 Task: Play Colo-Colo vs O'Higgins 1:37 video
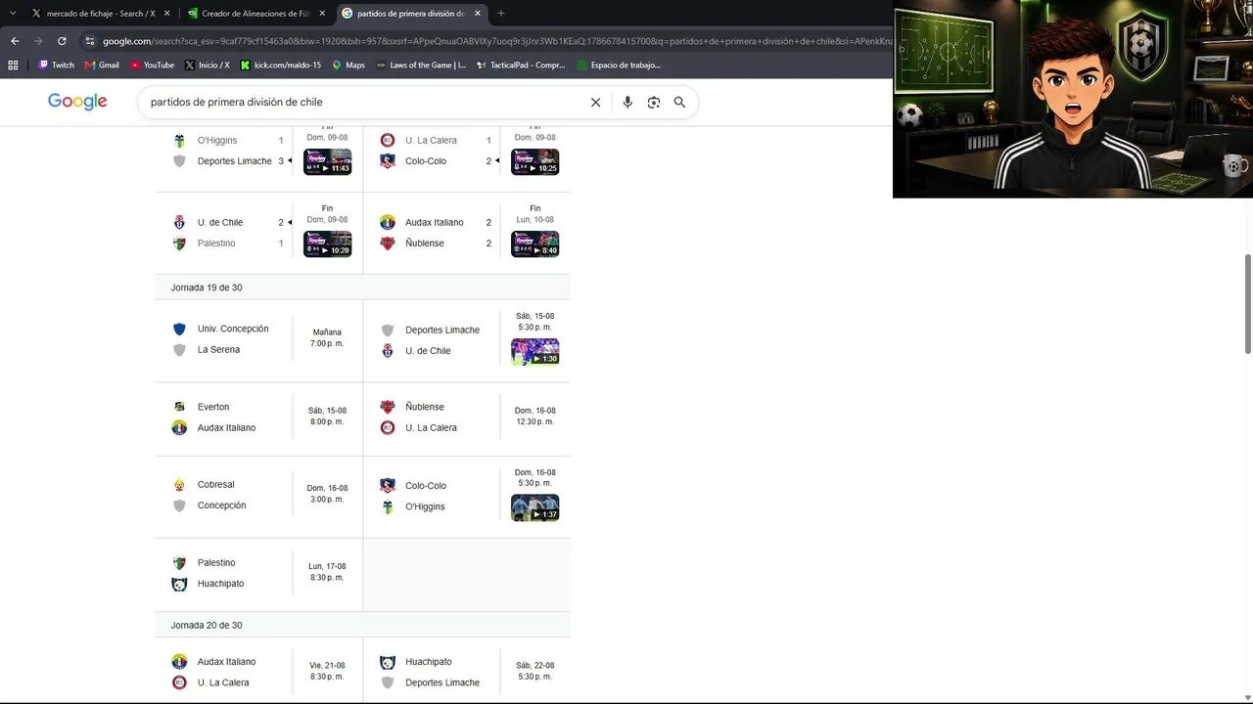(x=535, y=507)
